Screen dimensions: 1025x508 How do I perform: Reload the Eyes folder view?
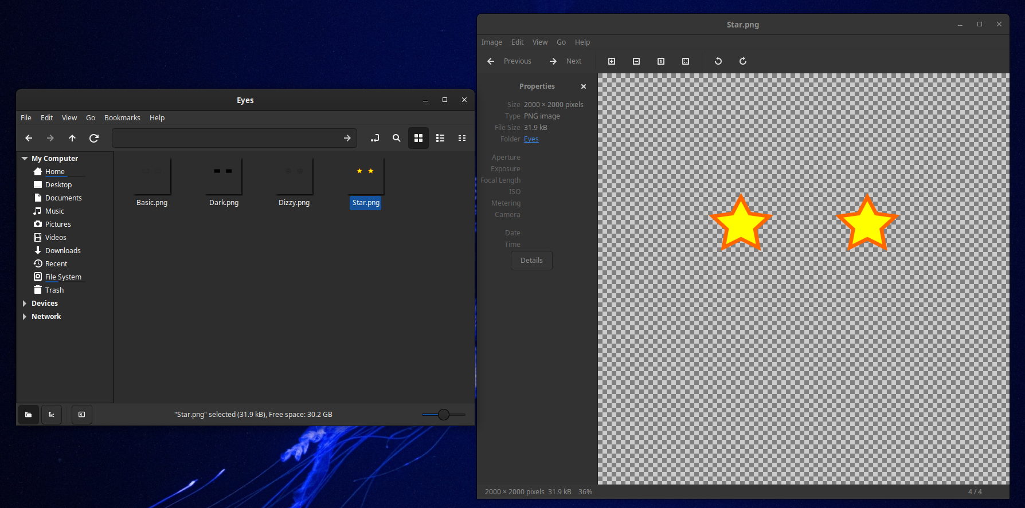(94, 138)
